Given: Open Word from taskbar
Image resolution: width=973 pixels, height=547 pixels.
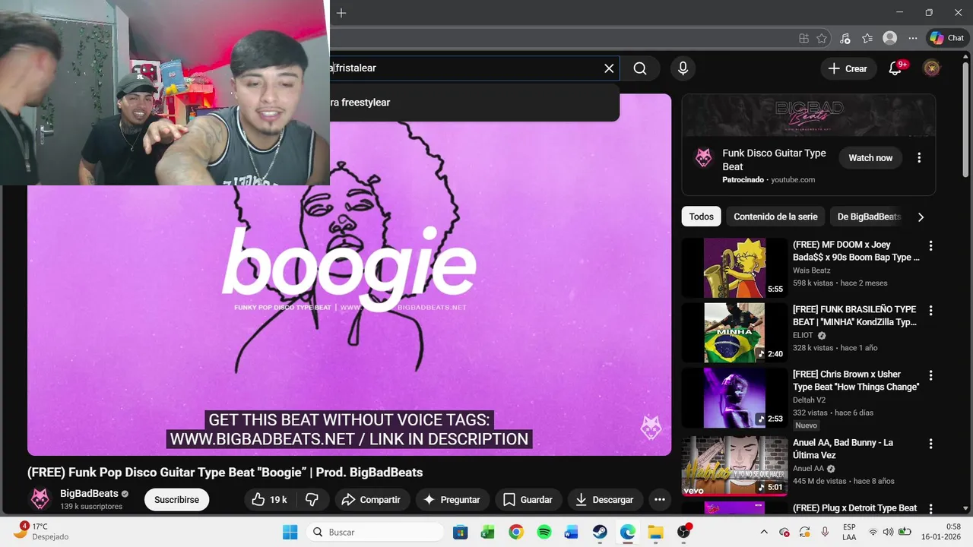Looking at the screenshot, I should [572, 532].
